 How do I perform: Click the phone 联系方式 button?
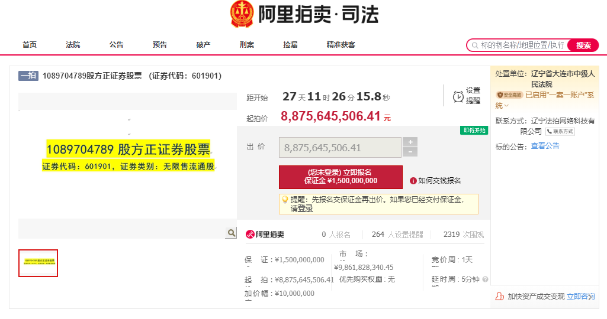(560, 132)
